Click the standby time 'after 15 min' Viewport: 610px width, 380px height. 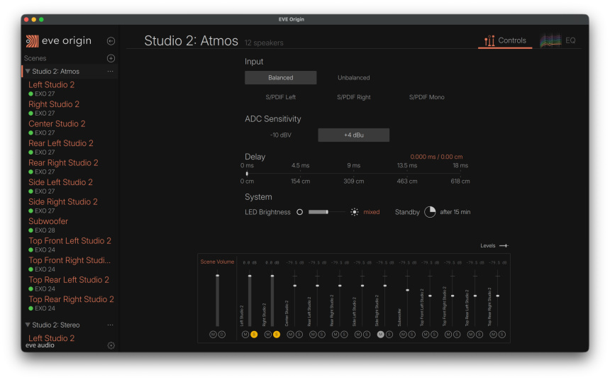coord(455,212)
